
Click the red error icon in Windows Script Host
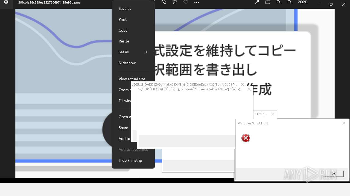tap(246, 138)
